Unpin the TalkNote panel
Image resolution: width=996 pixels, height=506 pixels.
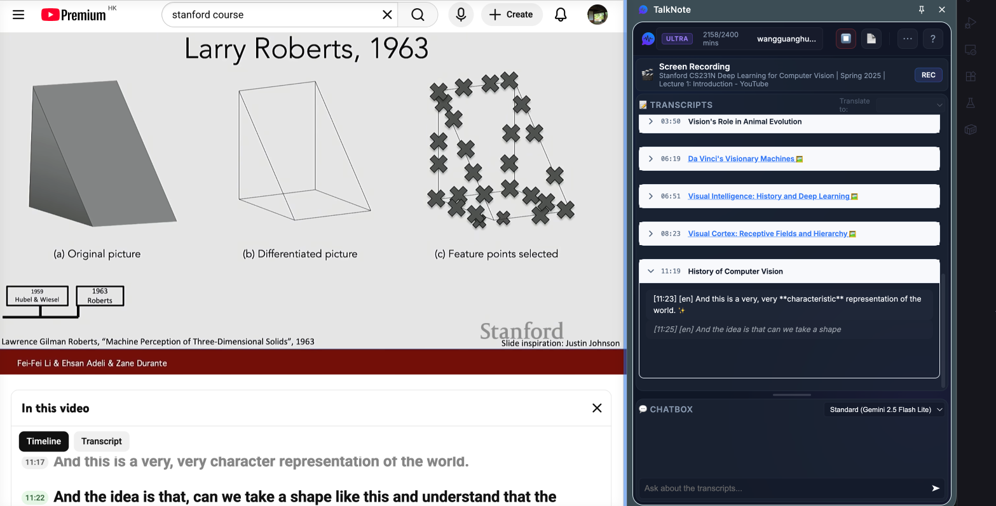point(921,10)
